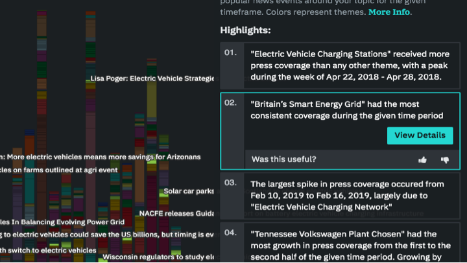Click the Balancing Evolving Power Grid label

(x=62, y=222)
